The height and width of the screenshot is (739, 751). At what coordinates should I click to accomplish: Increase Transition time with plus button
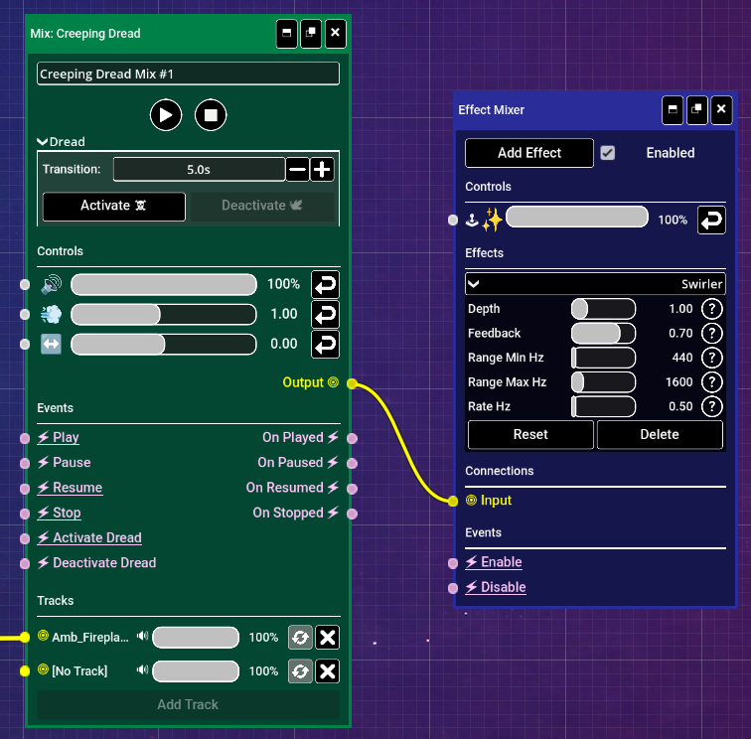point(322,170)
